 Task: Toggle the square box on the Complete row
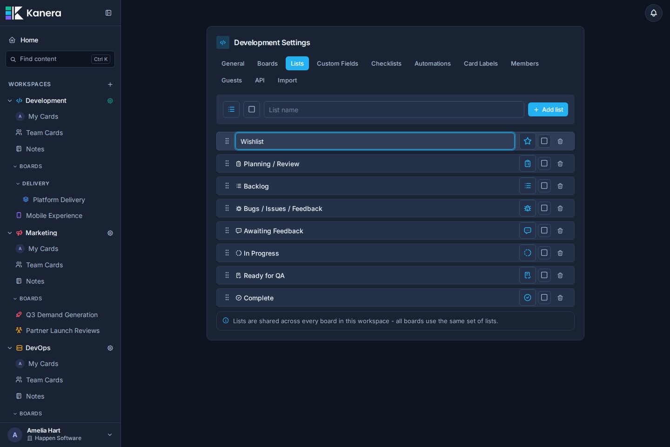[544, 298]
